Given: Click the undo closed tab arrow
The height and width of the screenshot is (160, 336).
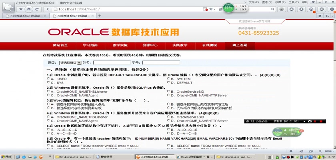Looking at the screenshot, I should click(327, 16).
